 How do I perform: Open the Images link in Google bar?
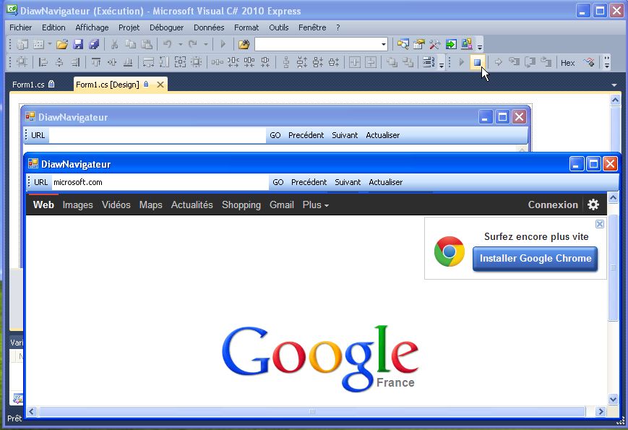78,205
